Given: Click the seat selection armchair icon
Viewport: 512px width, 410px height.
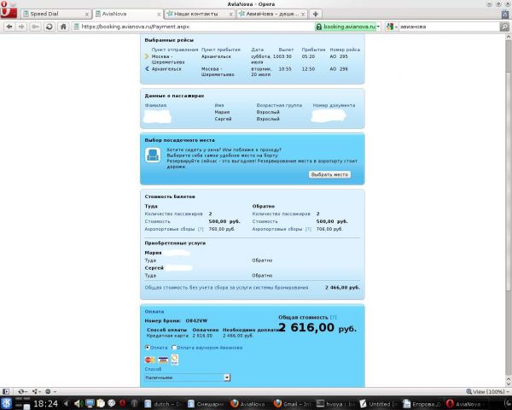Looking at the screenshot, I should (153, 155).
